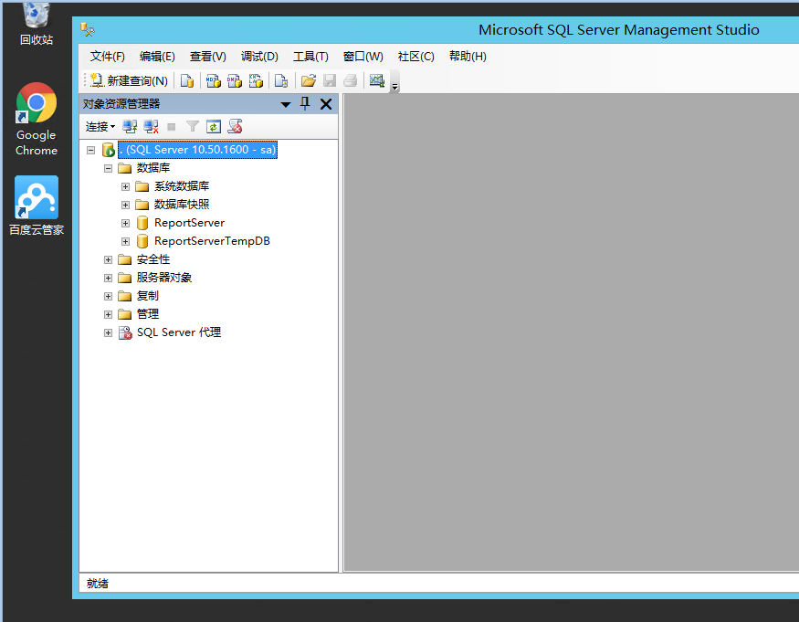This screenshot has height=622, width=799.
Task: Open a file using the folder toolbar icon
Action: (x=309, y=80)
